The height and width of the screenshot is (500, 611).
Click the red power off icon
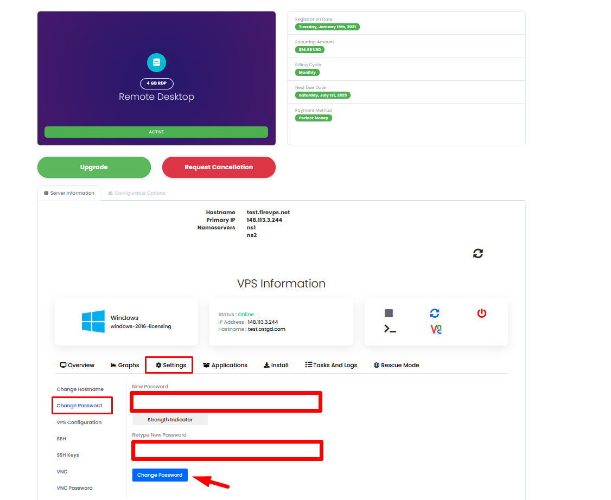point(482,313)
